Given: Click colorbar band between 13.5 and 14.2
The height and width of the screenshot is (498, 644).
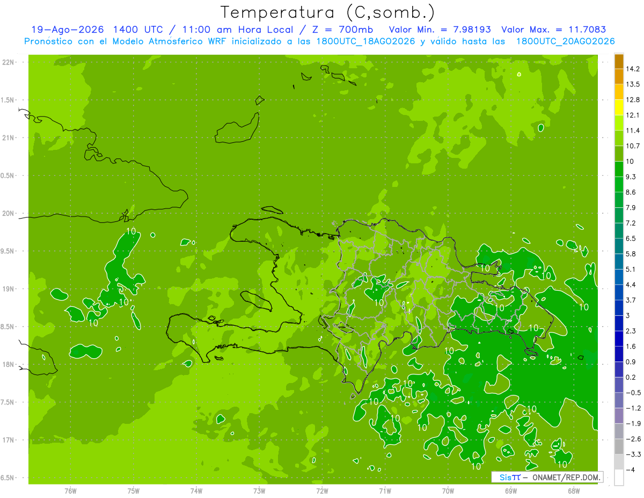Looking at the screenshot, I should click(x=619, y=77).
